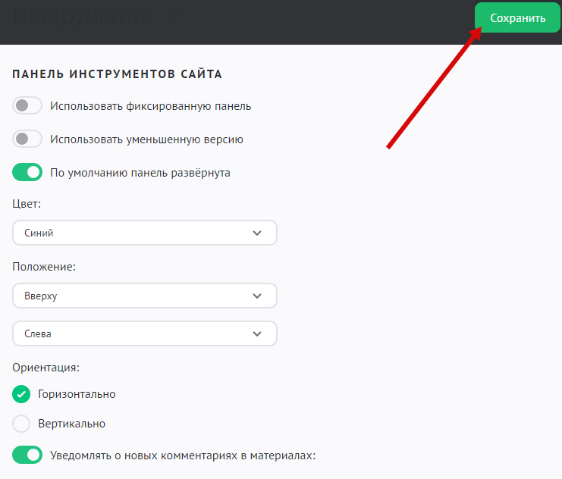Turn on the Использовать уменьшенную версию switch
The height and width of the screenshot is (479, 562).
click(x=27, y=139)
